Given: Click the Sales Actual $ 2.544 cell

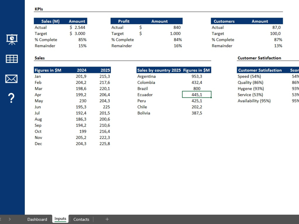Looking at the screenshot, I should coord(77,27).
